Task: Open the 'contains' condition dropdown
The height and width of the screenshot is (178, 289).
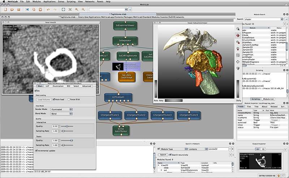Action: 198,149
